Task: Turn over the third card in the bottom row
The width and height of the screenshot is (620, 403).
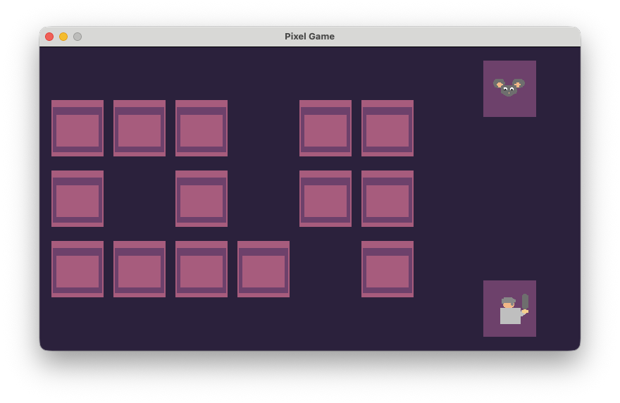Action: [201, 269]
